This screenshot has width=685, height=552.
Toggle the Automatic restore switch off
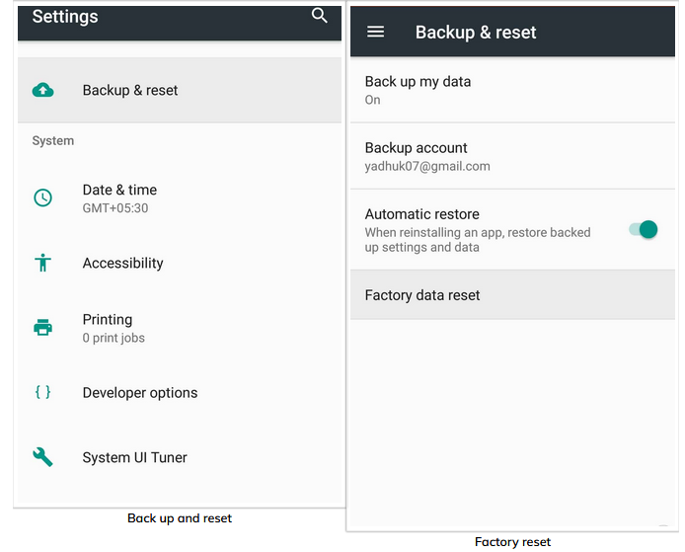644,229
